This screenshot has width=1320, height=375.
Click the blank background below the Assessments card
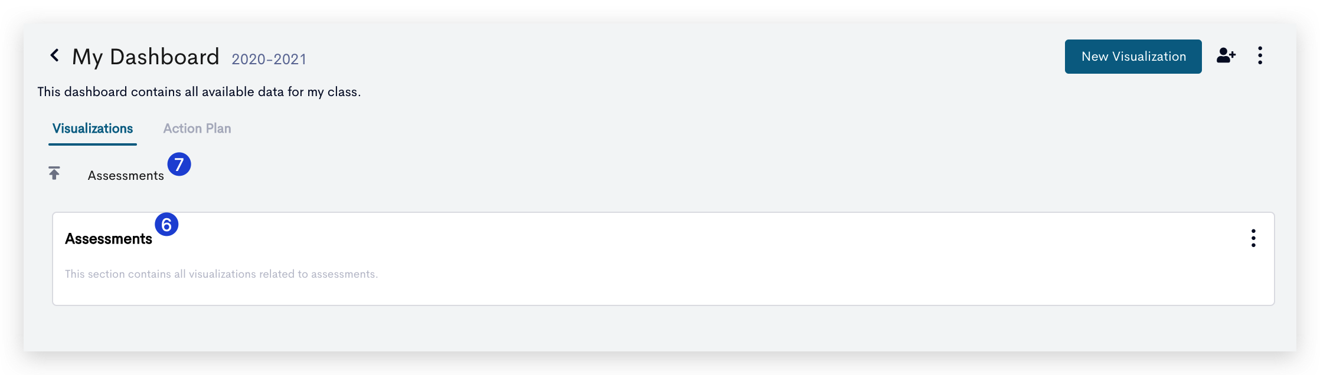pyautogui.click(x=660, y=329)
